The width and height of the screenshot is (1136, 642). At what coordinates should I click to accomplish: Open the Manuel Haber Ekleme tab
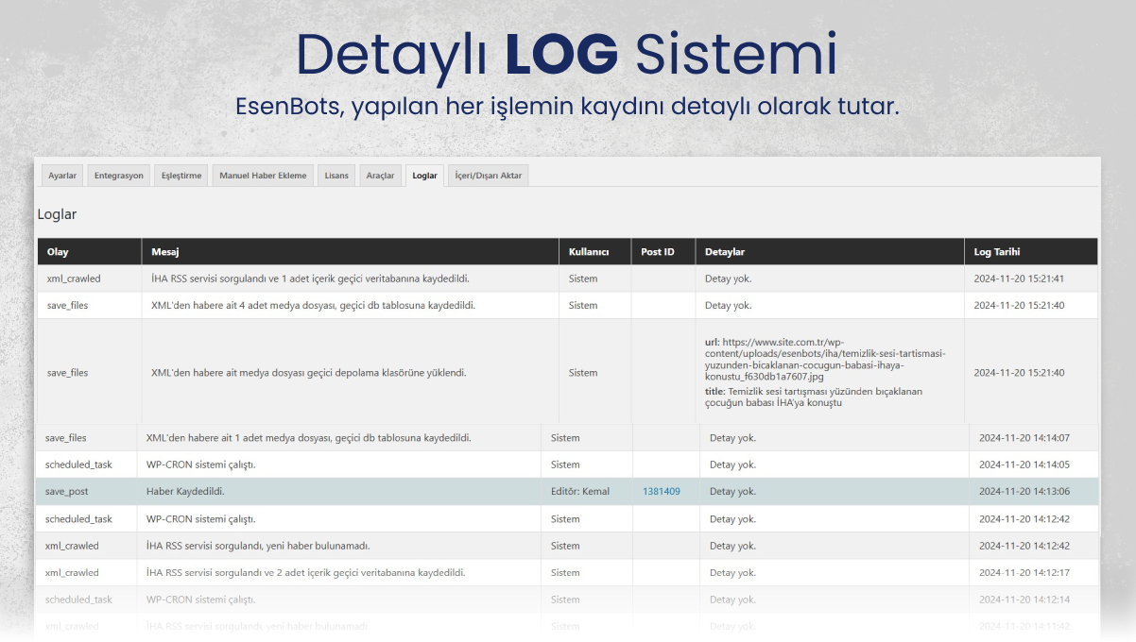pos(262,175)
